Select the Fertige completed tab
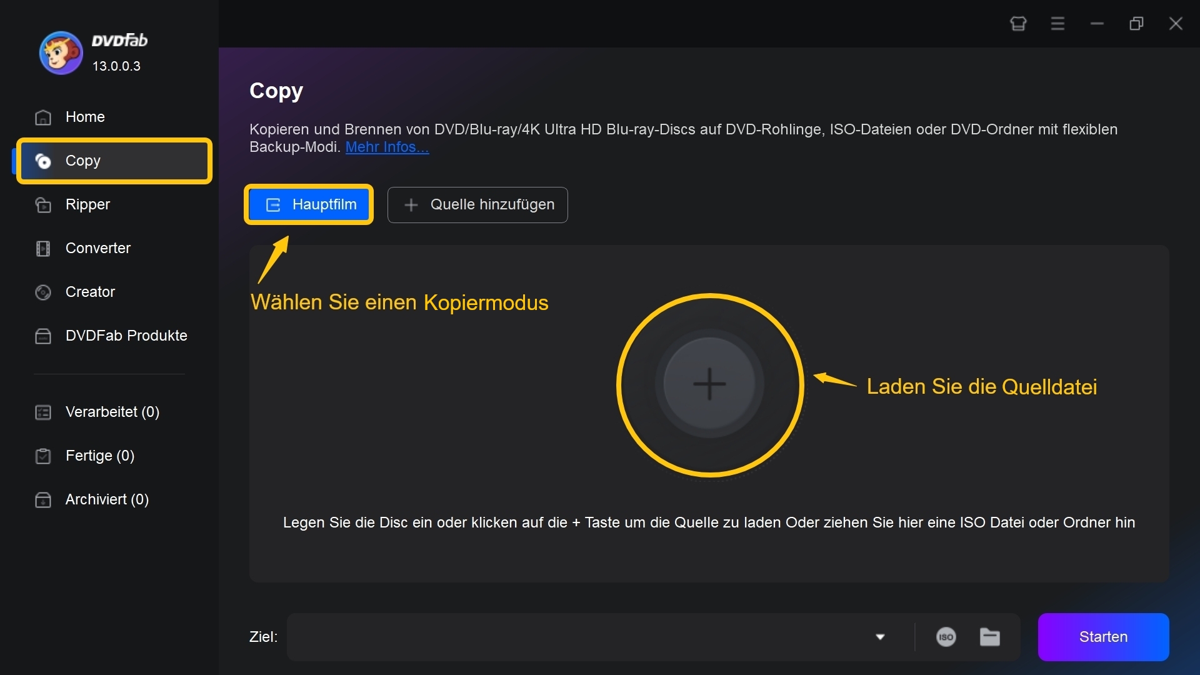 pyautogui.click(x=100, y=455)
